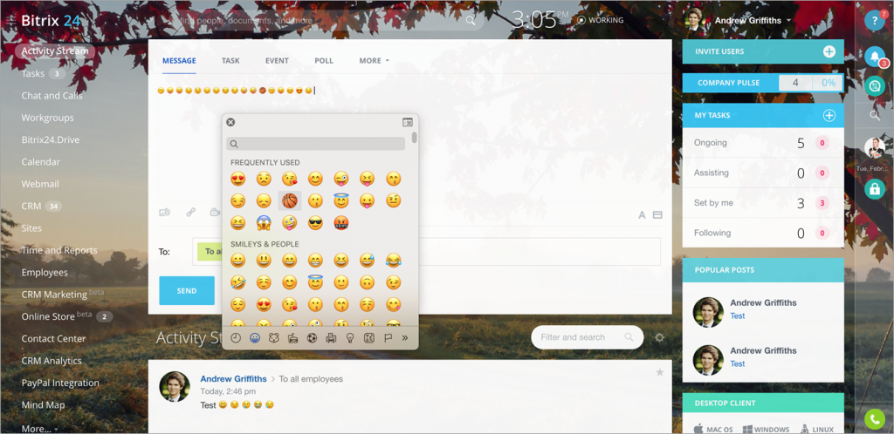Click the green lock icon
Screen dimensions: 894x434
[875, 189]
